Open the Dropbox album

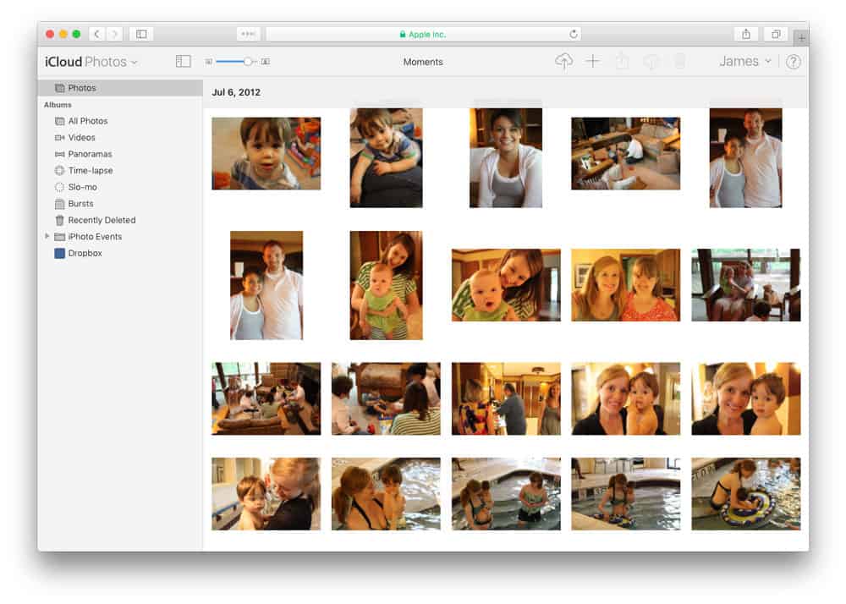[85, 253]
